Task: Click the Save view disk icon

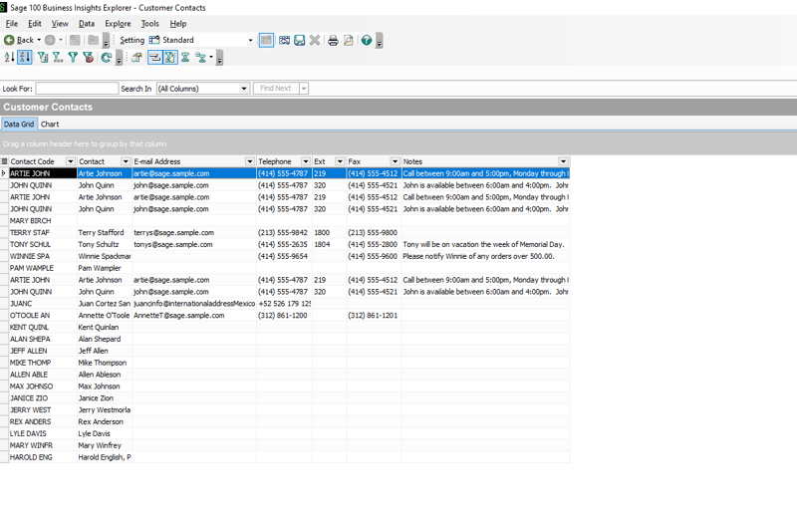Action: [299, 41]
